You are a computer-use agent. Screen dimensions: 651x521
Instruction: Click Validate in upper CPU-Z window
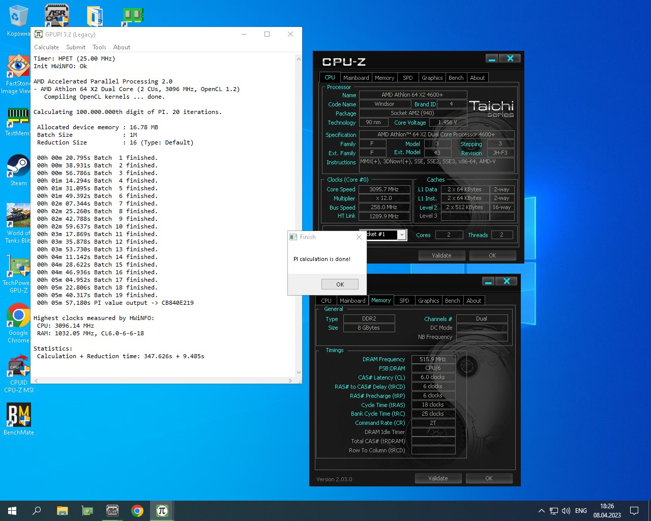pos(441,255)
